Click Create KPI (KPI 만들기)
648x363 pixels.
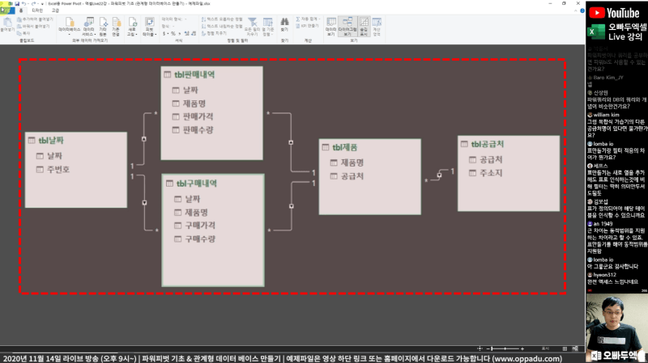pyautogui.click(x=307, y=26)
